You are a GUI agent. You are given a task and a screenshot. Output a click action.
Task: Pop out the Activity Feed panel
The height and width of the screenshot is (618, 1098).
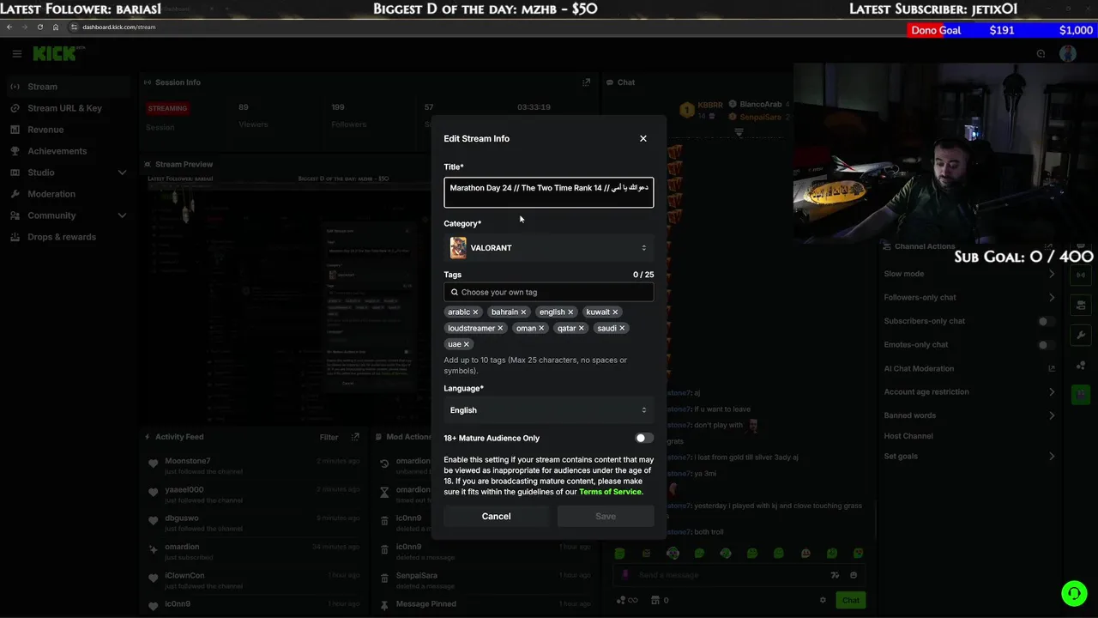coord(355,437)
